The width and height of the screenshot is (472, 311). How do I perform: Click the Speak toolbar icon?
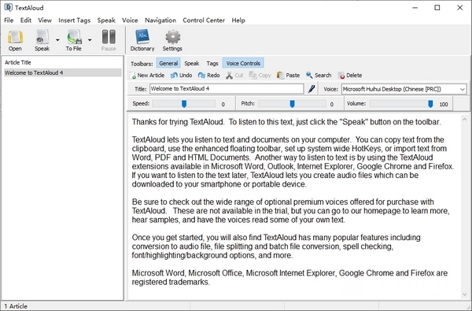point(42,37)
